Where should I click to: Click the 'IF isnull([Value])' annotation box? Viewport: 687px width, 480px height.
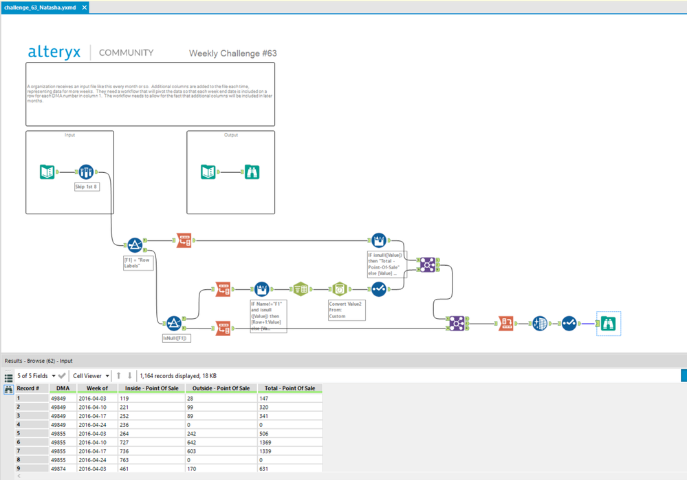tap(387, 264)
